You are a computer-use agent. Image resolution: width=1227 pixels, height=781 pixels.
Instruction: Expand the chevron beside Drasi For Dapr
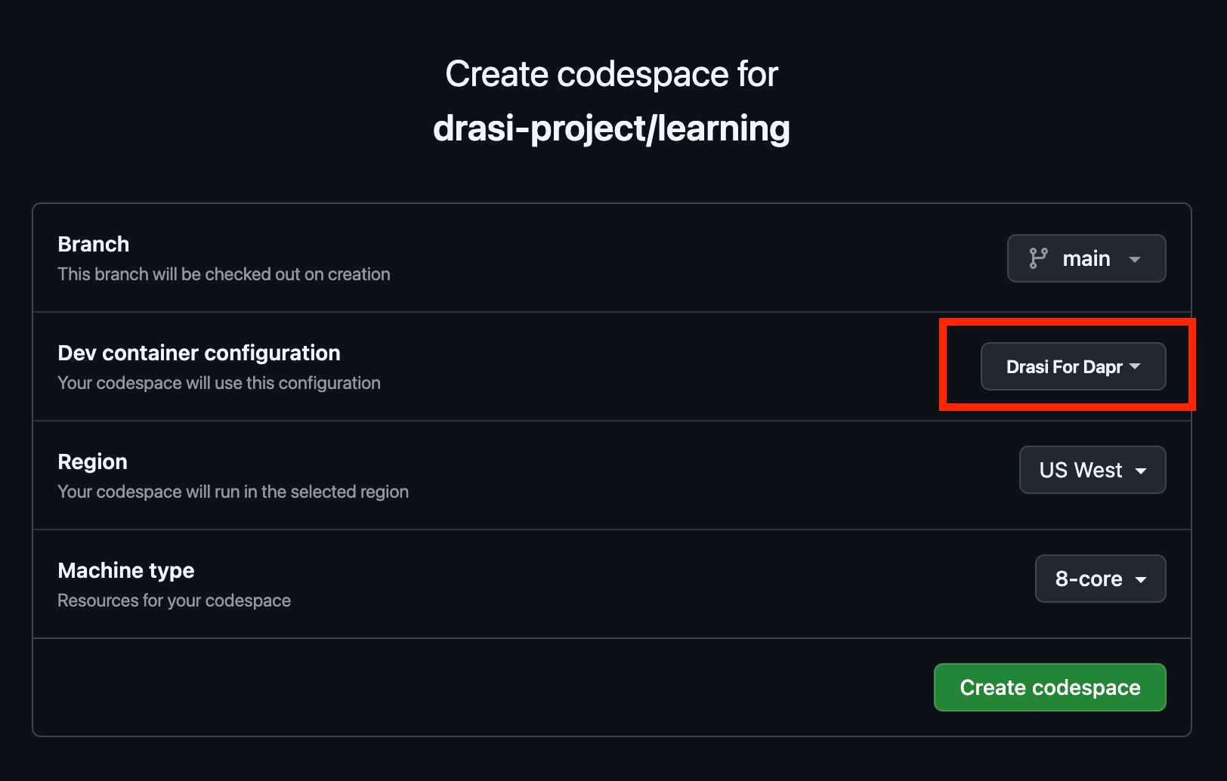[1135, 367]
